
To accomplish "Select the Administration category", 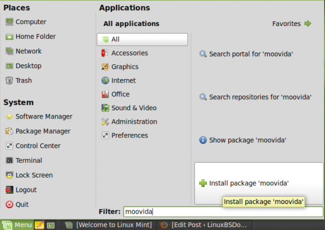I will 129,121.
